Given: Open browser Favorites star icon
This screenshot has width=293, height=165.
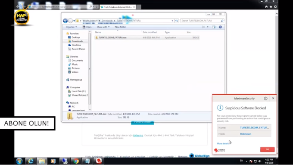Looking at the screenshot, I should pyautogui.click(x=271, y=7).
